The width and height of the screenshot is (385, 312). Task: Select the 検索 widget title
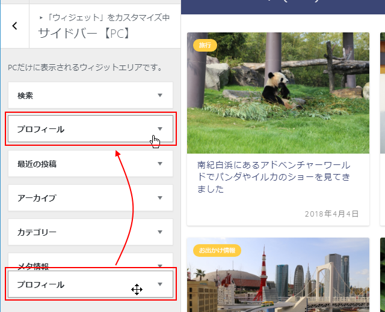point(25,96)
